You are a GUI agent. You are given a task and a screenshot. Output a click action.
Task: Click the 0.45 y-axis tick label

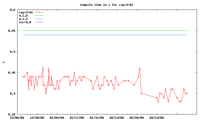(x=12, y=73)
